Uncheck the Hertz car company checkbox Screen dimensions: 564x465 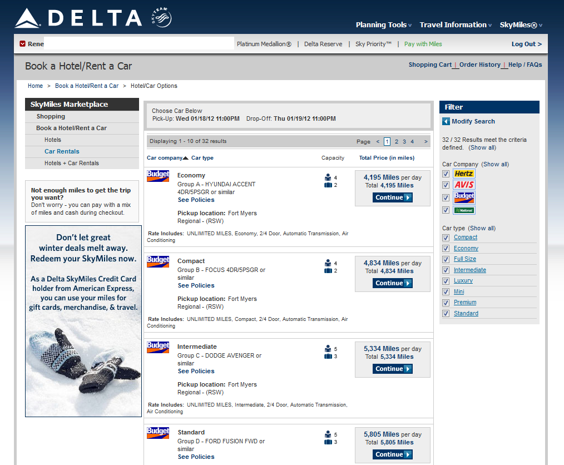[x=446, y=174]
